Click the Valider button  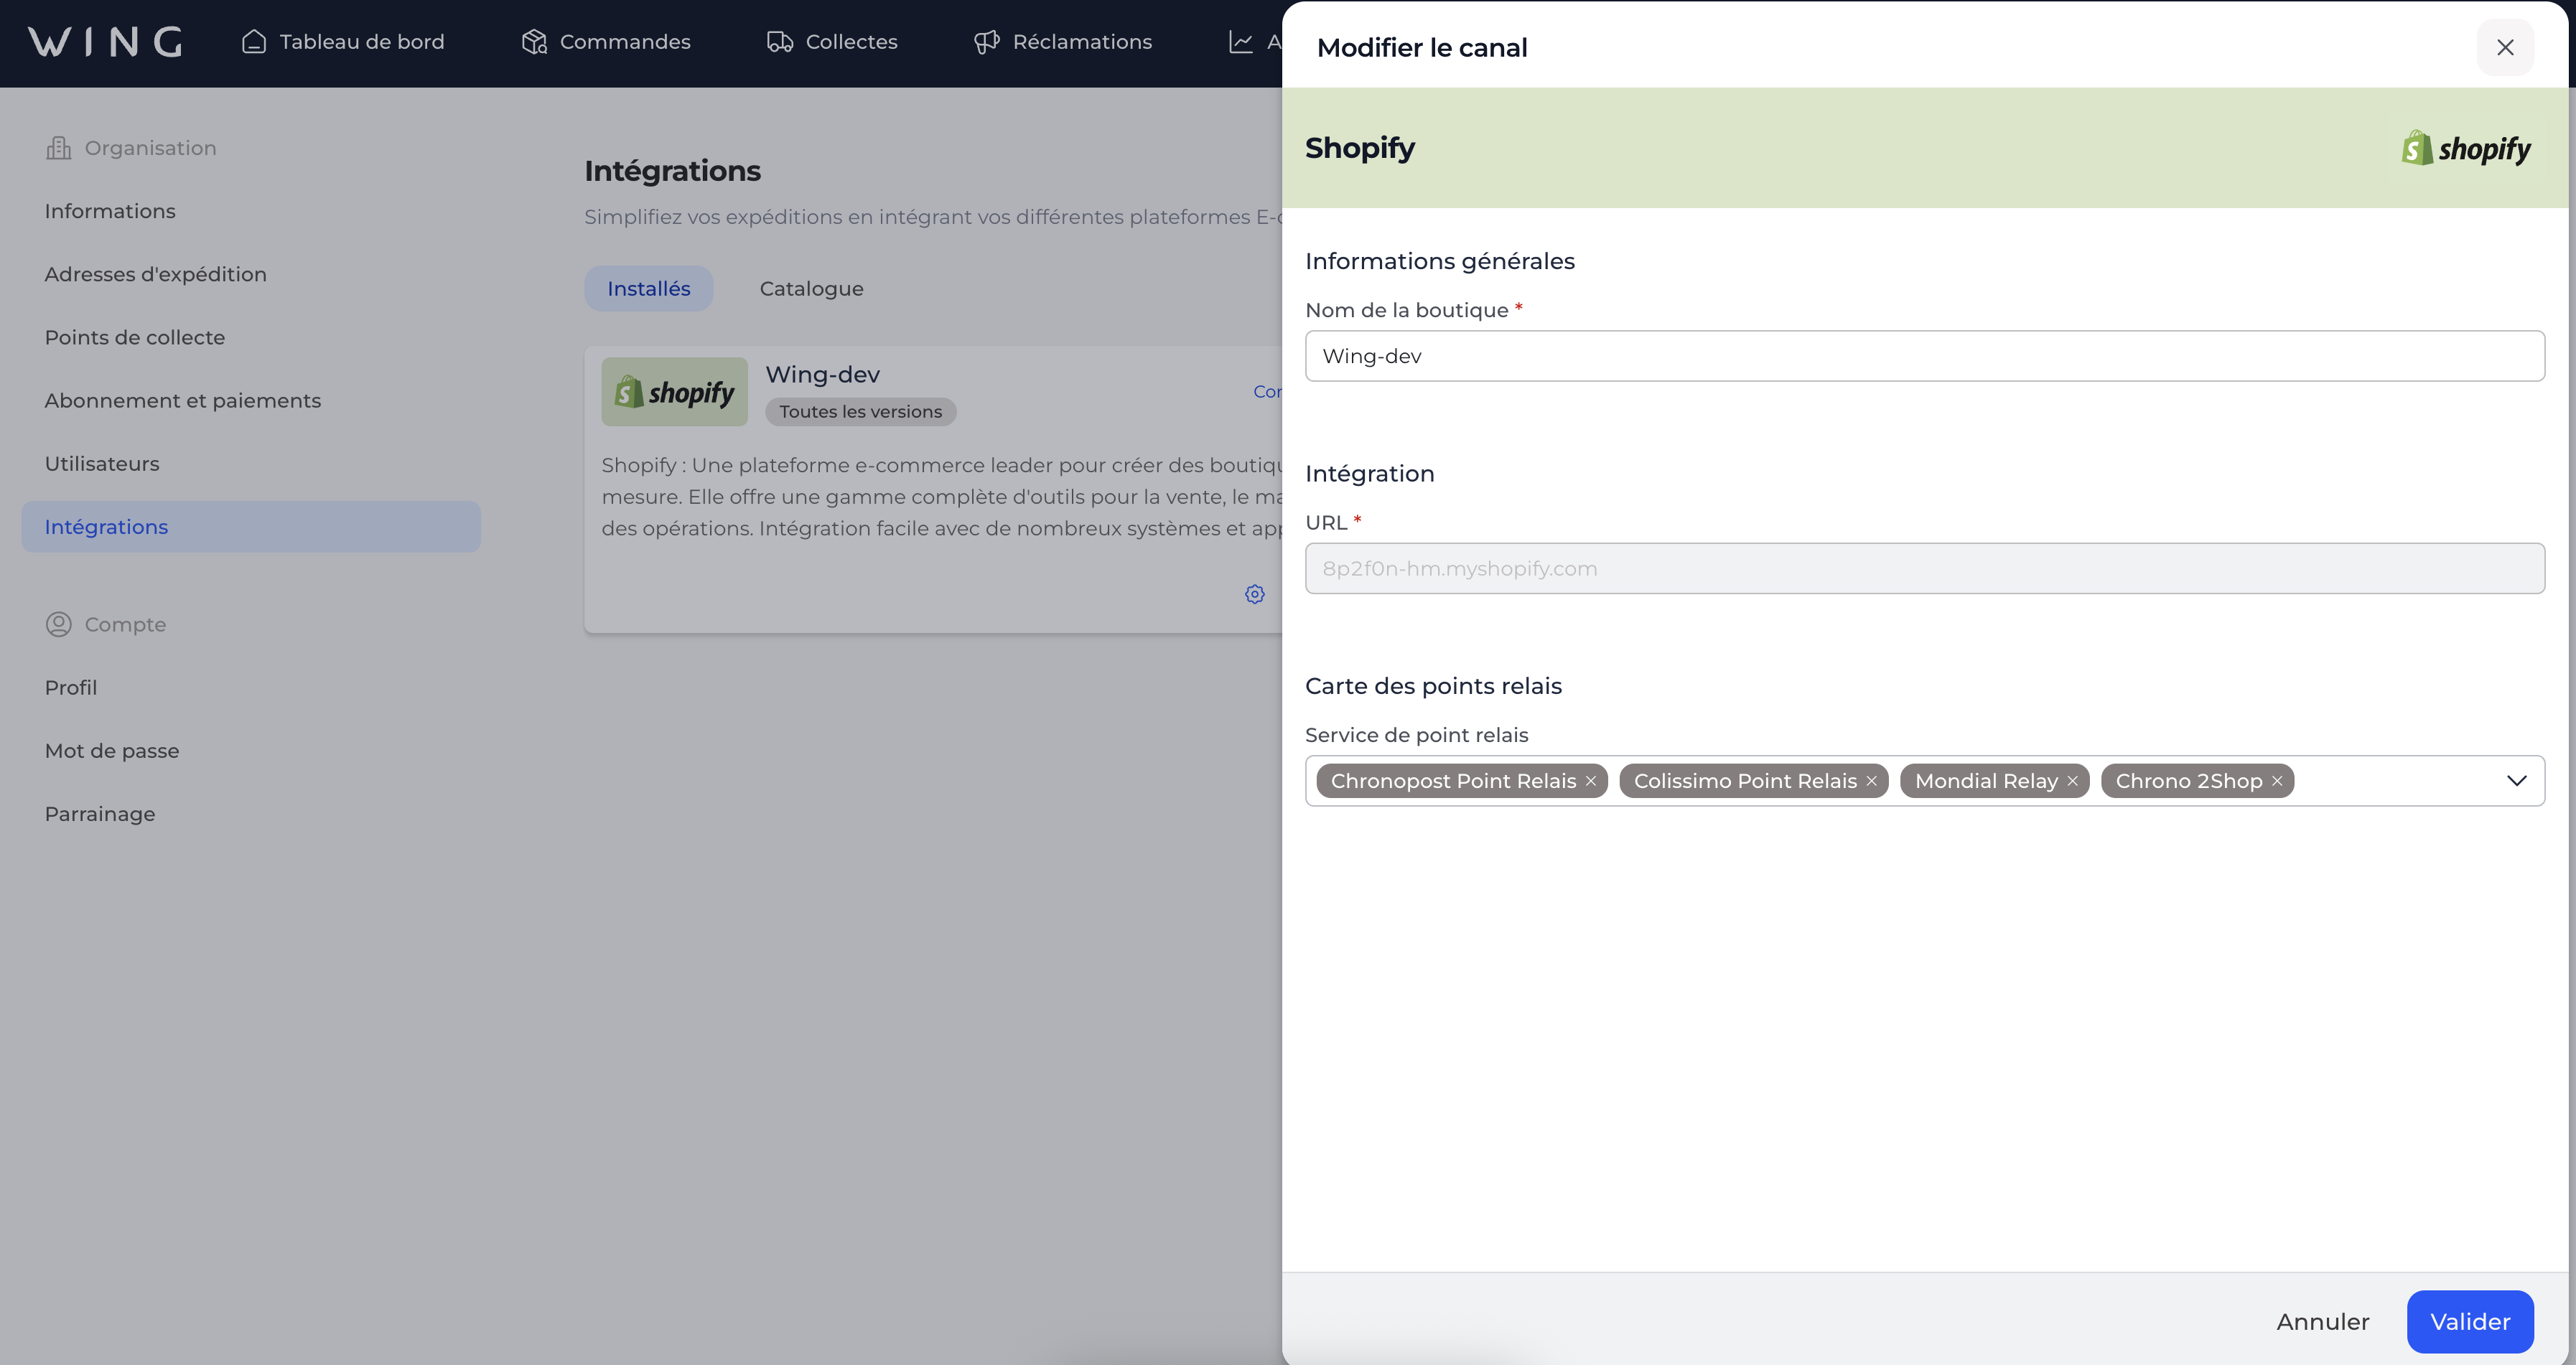click(x=2469, y=1321)
